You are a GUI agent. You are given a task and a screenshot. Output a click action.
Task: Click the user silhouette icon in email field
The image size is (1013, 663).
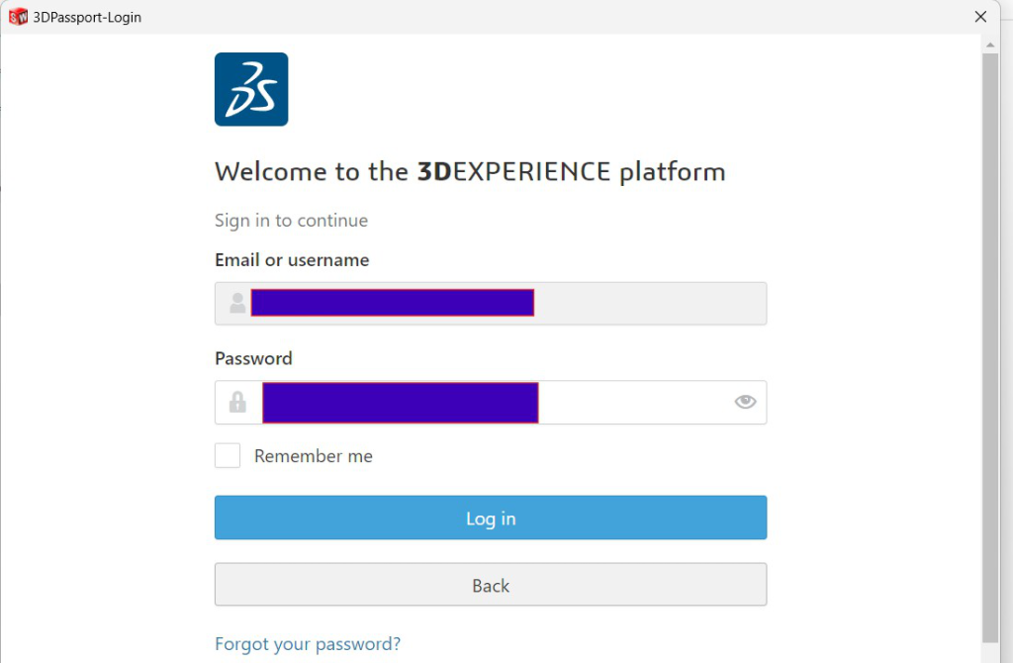[237, 303]
